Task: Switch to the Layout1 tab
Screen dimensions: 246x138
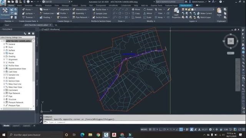Action: coord(16,126)
